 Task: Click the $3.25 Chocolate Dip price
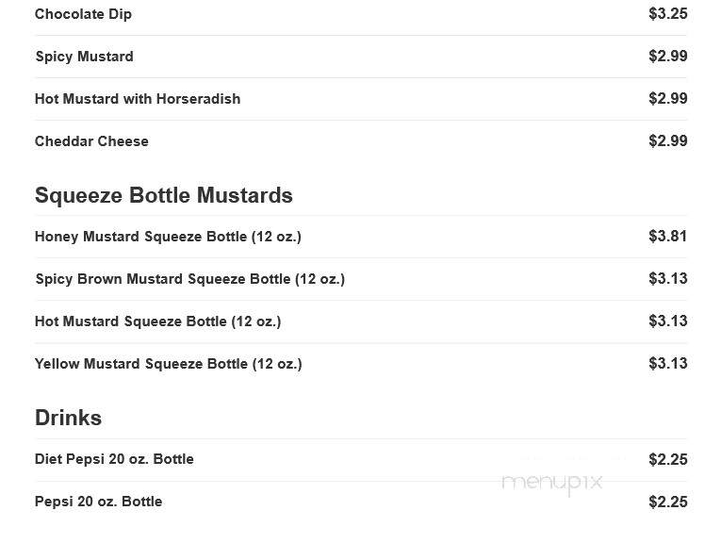(x=667, y=14)
